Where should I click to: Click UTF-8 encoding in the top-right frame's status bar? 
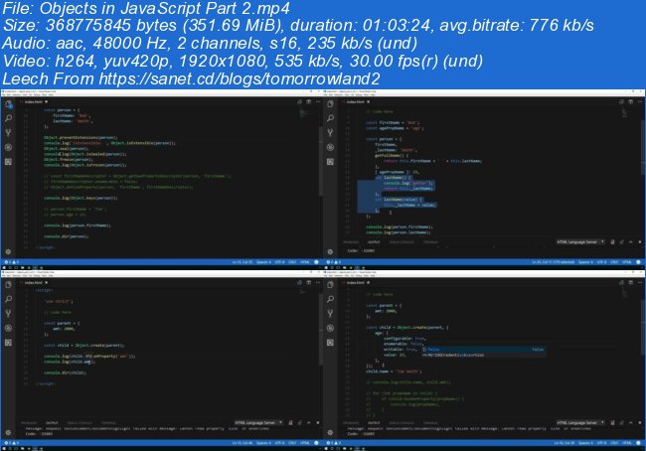click(601, 262)
